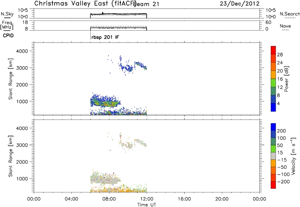Pick the red bottom segment of Velocity colorbar
The width and height of the screenshot is (300, 207).
273,185
